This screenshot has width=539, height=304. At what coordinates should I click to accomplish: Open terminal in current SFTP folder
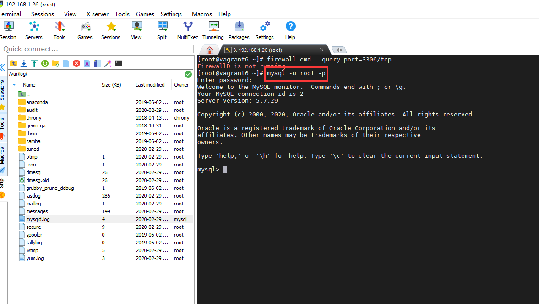[119, 63]
